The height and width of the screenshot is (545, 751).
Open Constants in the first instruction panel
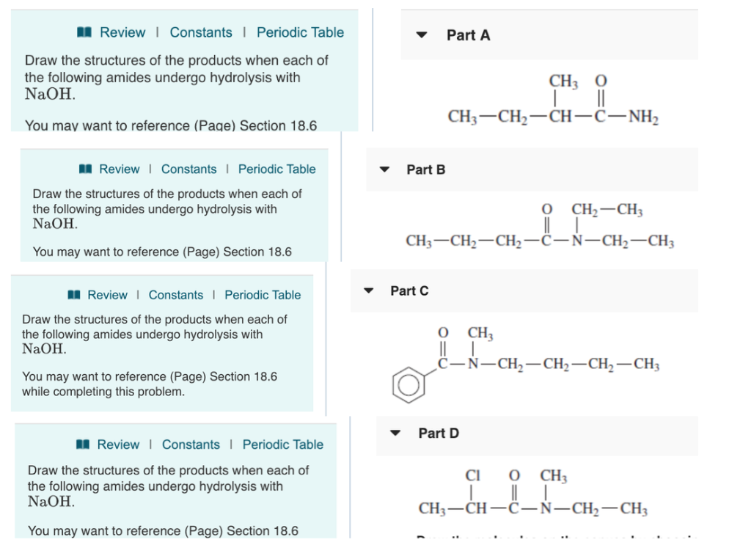[x=201, y=32]
